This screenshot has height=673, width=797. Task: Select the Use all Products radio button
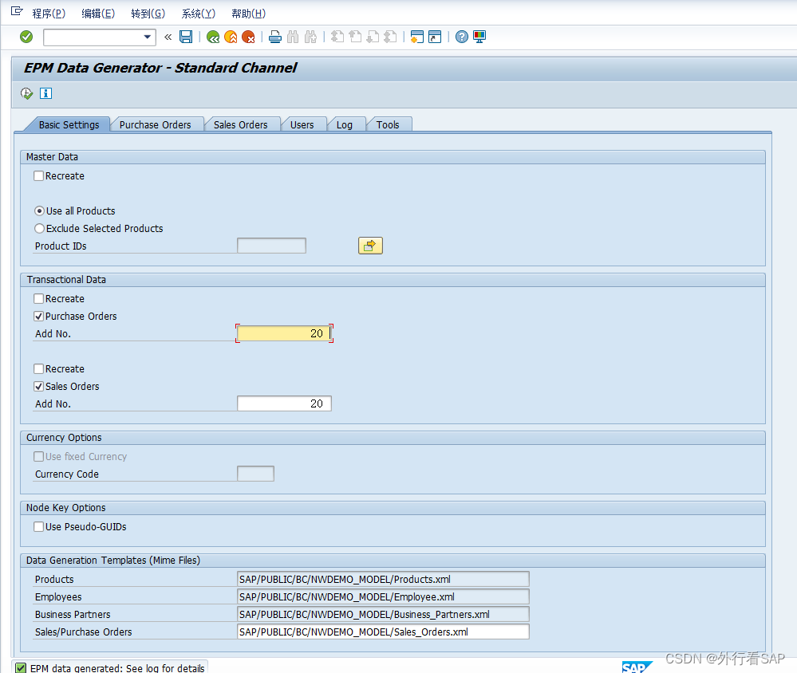tap(39, 211)
